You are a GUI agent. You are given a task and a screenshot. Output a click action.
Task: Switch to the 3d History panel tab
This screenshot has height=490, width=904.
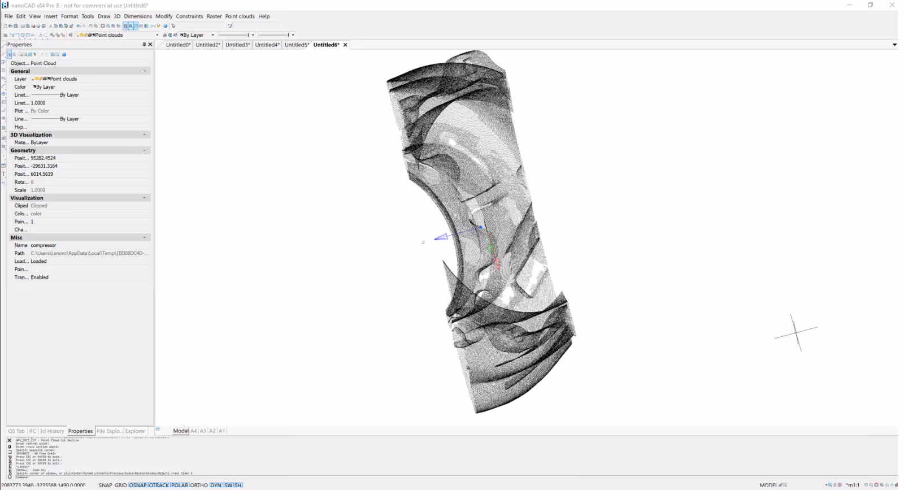(52, 431)
